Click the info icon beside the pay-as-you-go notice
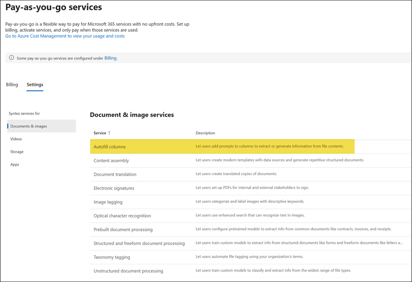 point(12,58)
